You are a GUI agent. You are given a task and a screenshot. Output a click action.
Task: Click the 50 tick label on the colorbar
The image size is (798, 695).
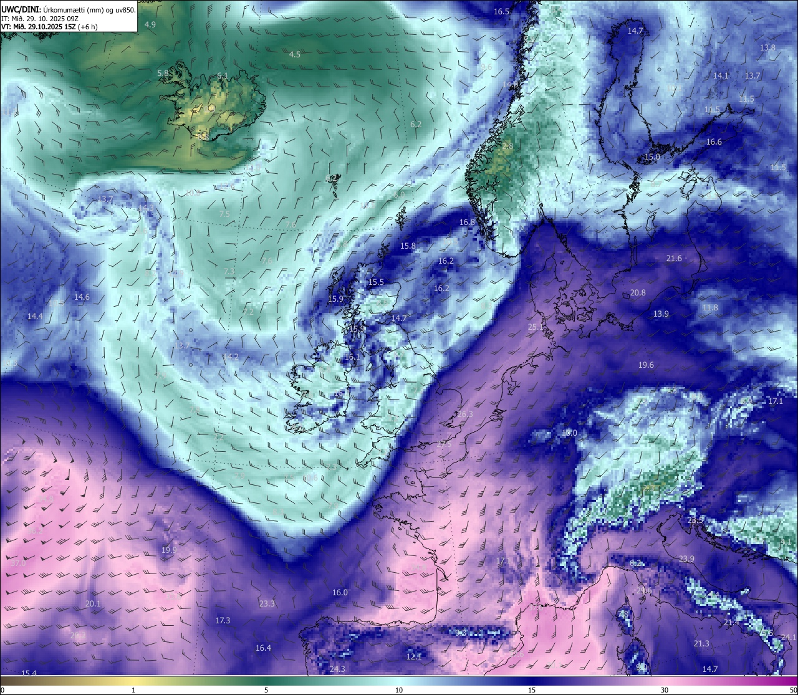pyautogui.click(x=793, y=690)
